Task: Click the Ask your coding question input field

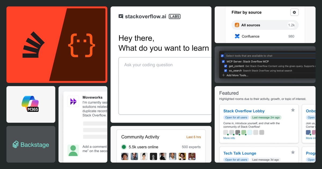Action: (x=164, y=86)
